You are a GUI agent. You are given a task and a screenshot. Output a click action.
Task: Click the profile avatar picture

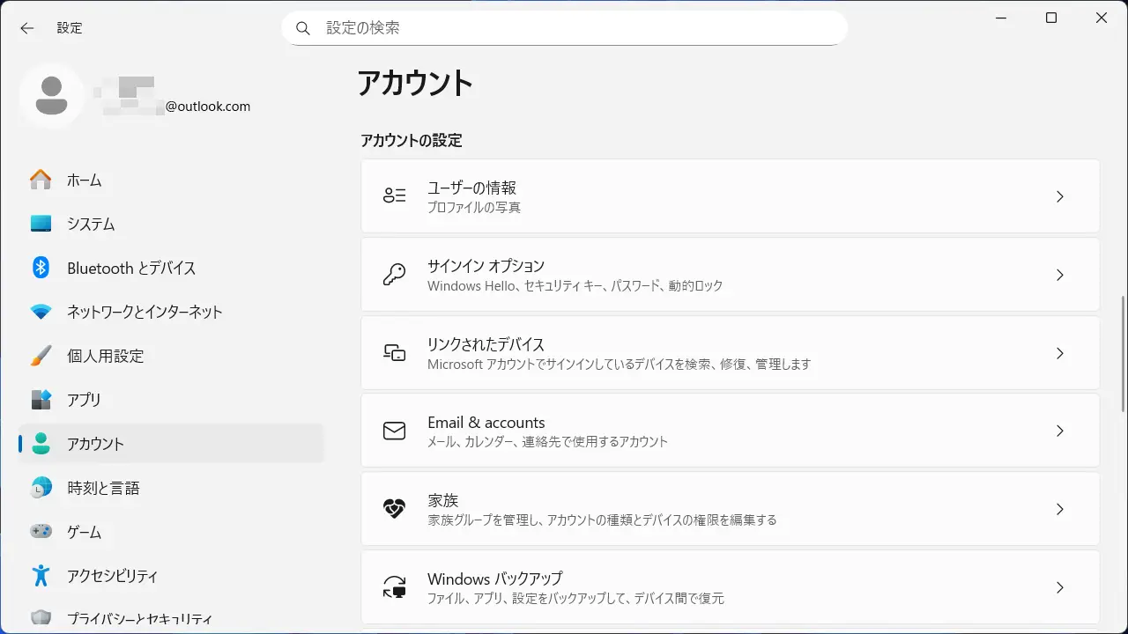pyautogui.click(x=52, y=95)
